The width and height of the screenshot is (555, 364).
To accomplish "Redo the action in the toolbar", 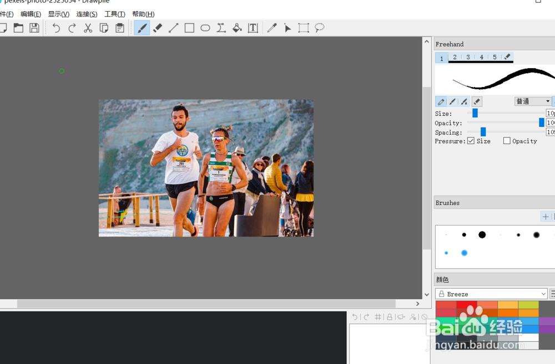I will coord(72,28).
